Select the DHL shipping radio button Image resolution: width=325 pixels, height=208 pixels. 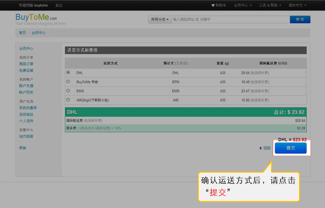(68, 72)
